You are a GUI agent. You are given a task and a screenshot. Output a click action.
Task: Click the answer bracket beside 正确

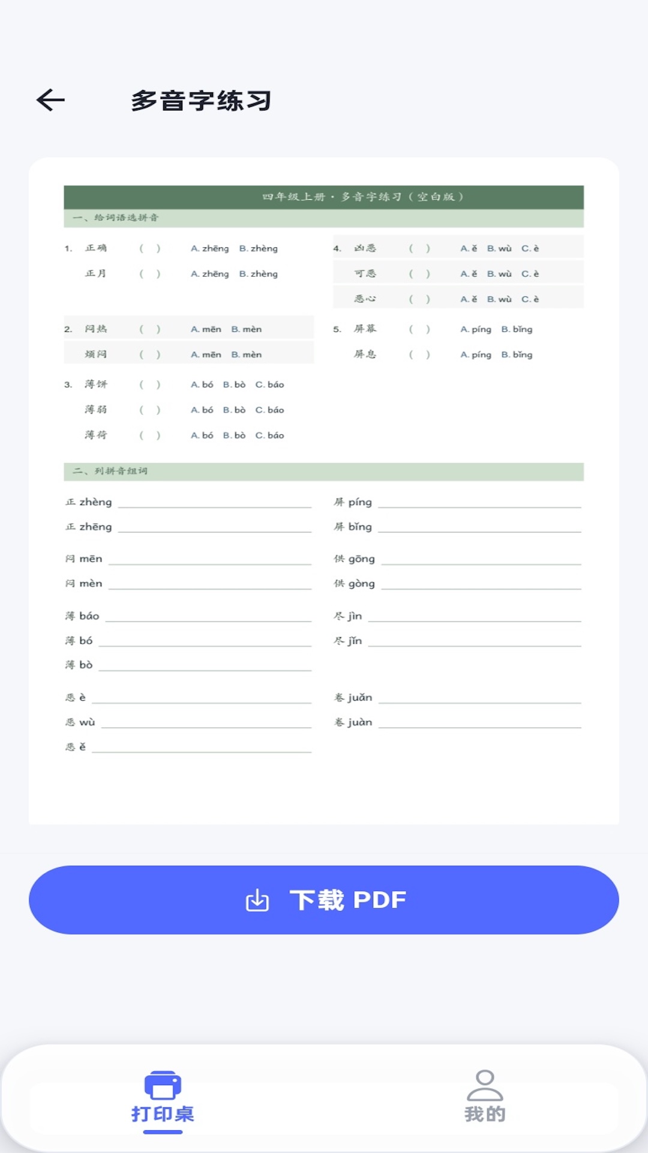pos(150,248)
